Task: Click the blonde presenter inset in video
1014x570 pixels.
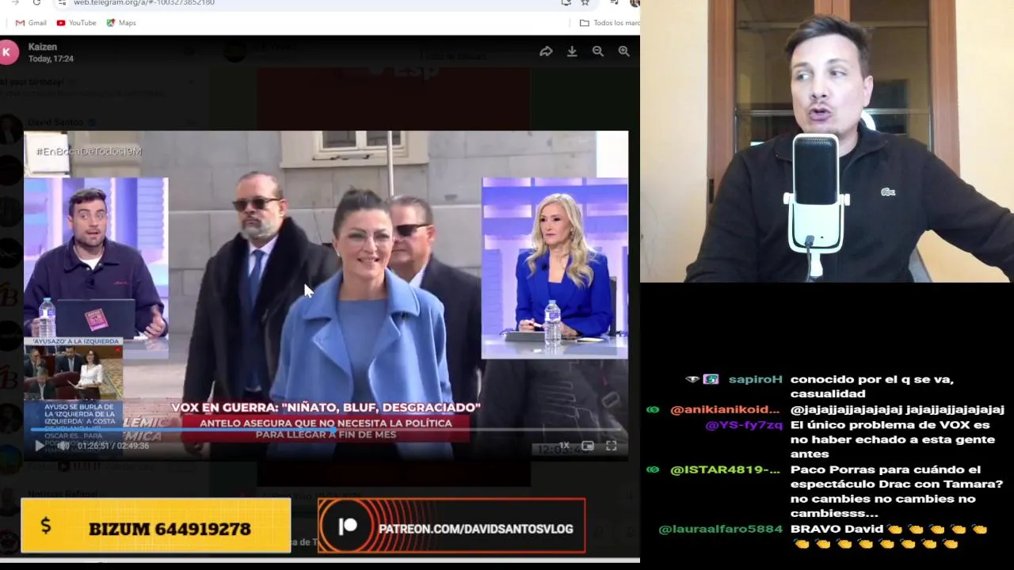Action: (555, 268)
